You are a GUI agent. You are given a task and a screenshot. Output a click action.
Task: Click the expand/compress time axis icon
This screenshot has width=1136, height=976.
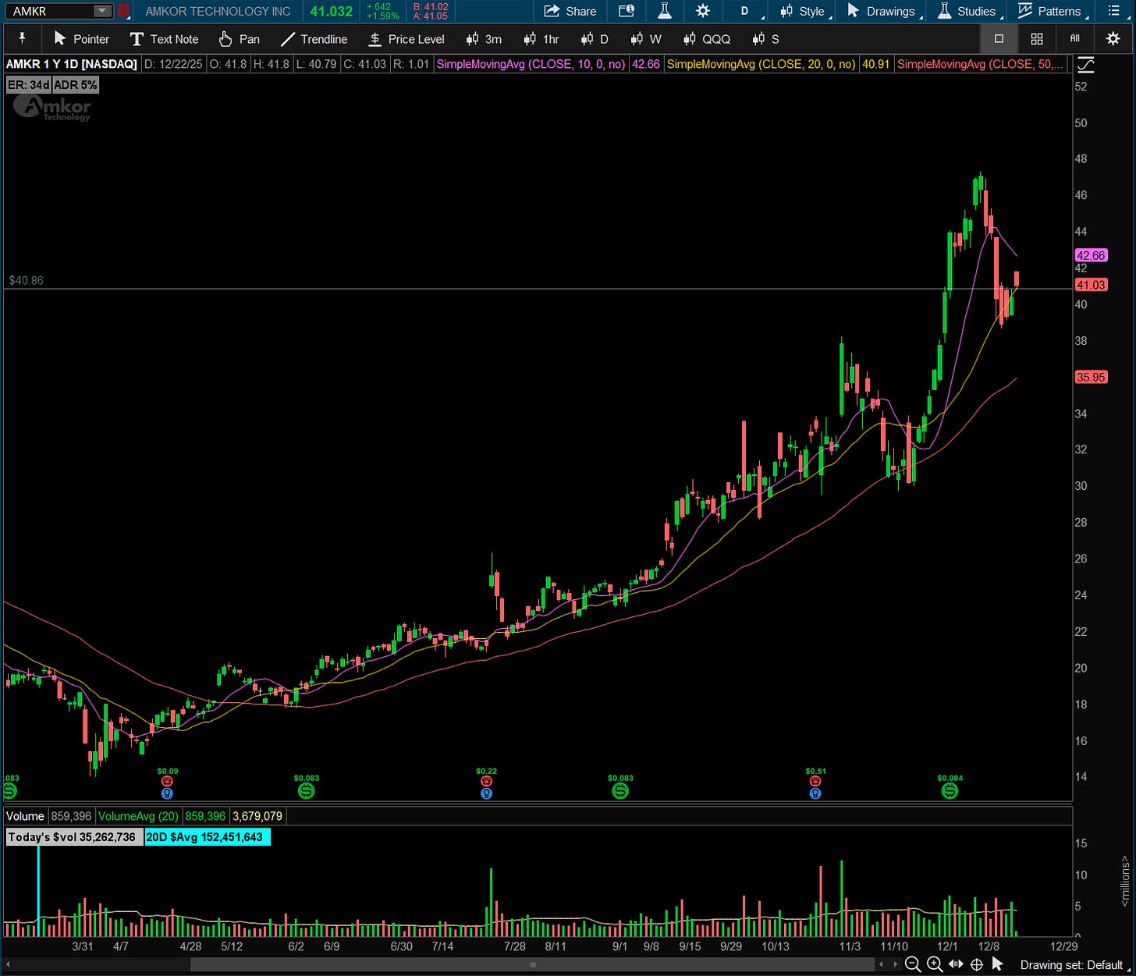point(955,965)
